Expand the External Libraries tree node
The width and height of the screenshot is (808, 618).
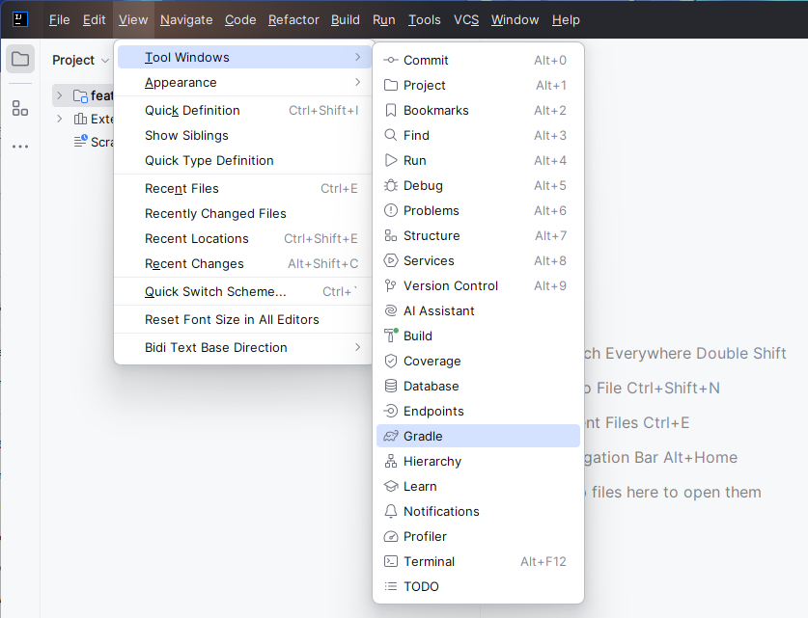pyautogui.click(x=59, y=119)
